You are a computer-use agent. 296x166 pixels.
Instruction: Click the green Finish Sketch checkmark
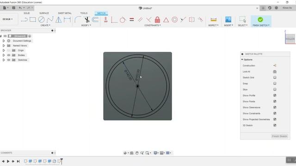coord(260,19)
